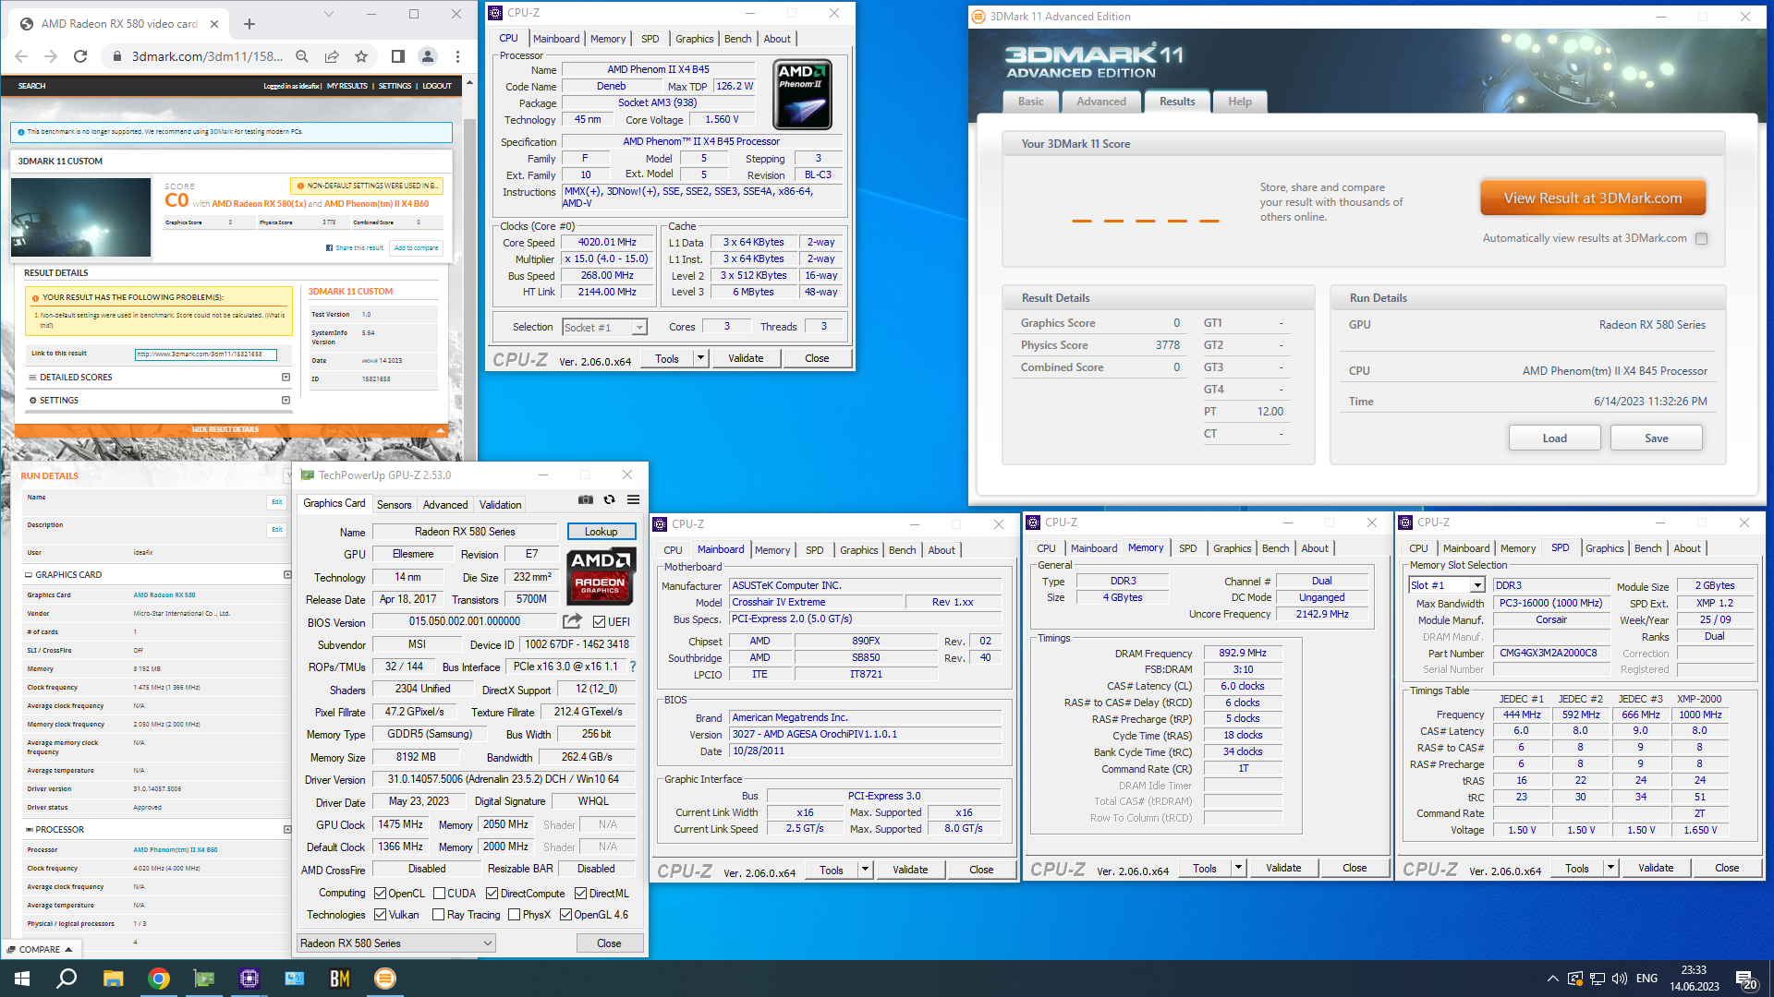Open the Socket #1 selection dropdown

[605, 328]
